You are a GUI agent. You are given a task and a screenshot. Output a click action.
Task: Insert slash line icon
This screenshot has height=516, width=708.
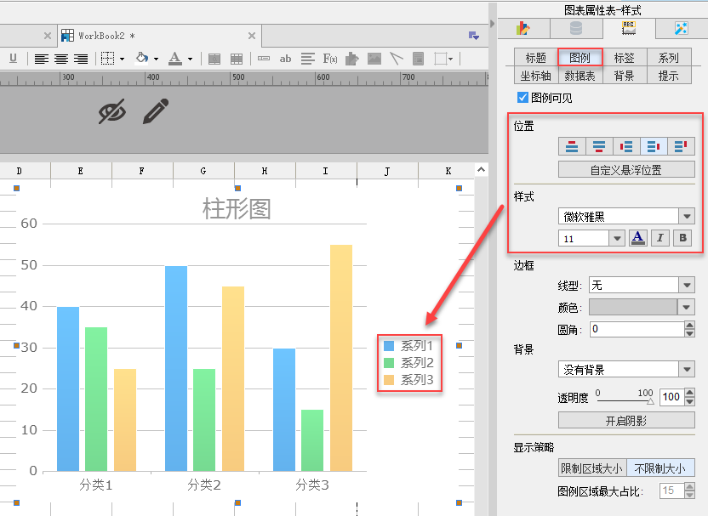click(396, 59)
